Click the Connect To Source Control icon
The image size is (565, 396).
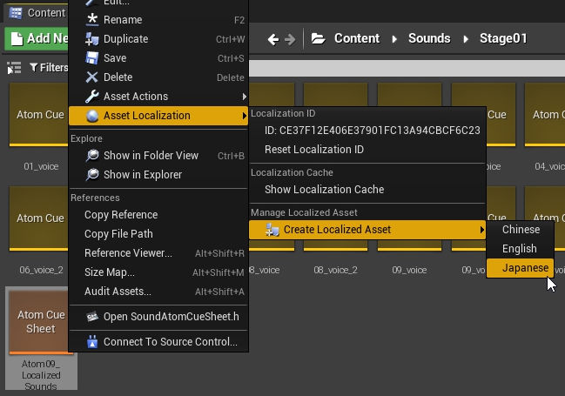[x=92, y=342]
